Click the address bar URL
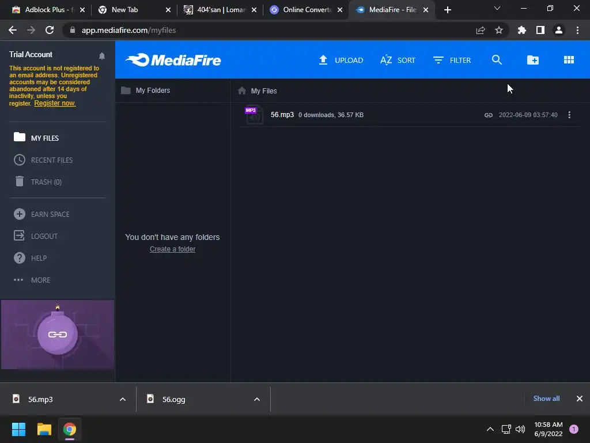 coord(128,30)
